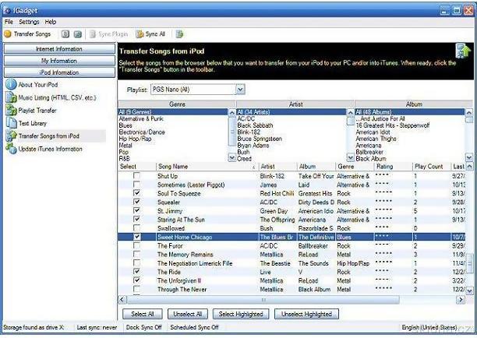
Task: Click the Unselect Highlighted button
Action: 306,313
